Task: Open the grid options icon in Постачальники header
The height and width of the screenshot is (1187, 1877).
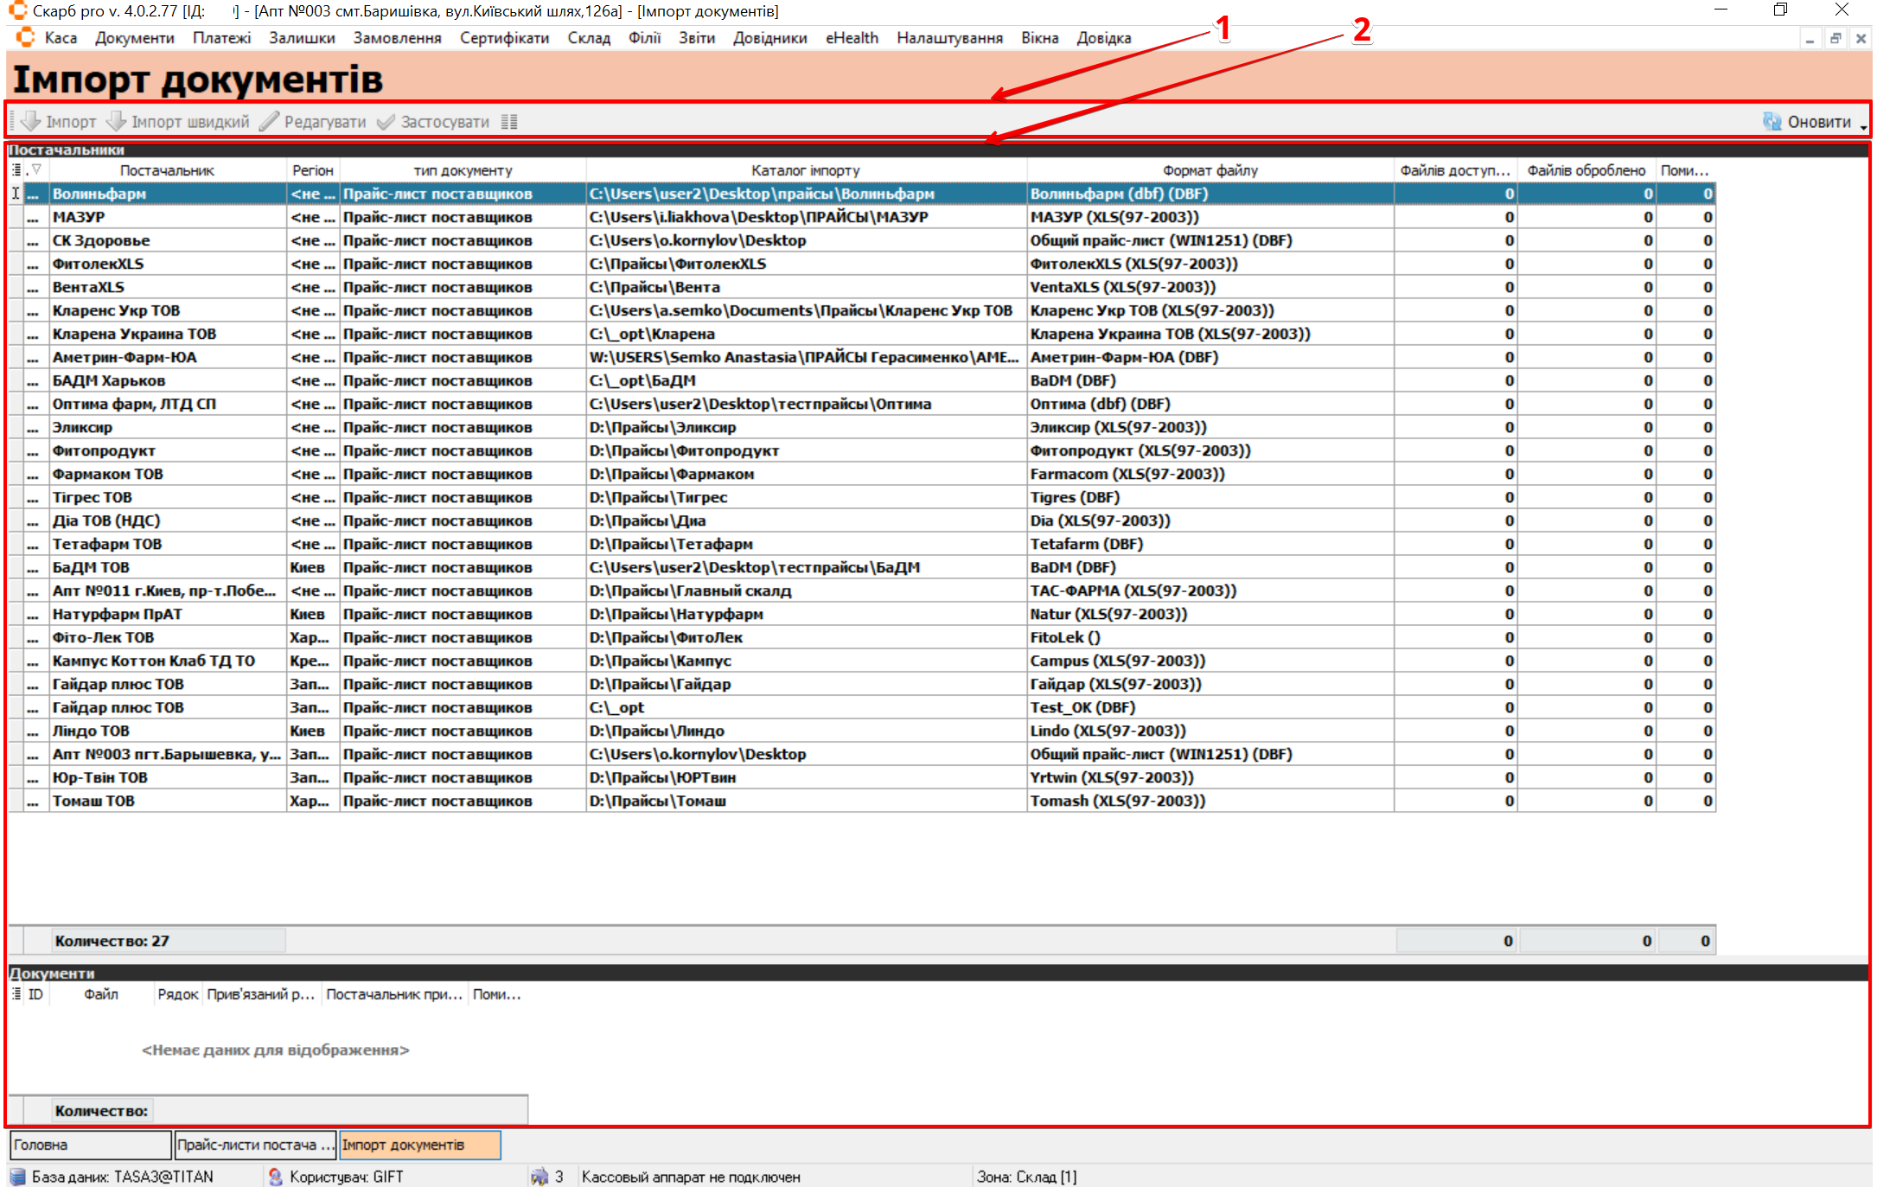Action: tap(16, 169)
